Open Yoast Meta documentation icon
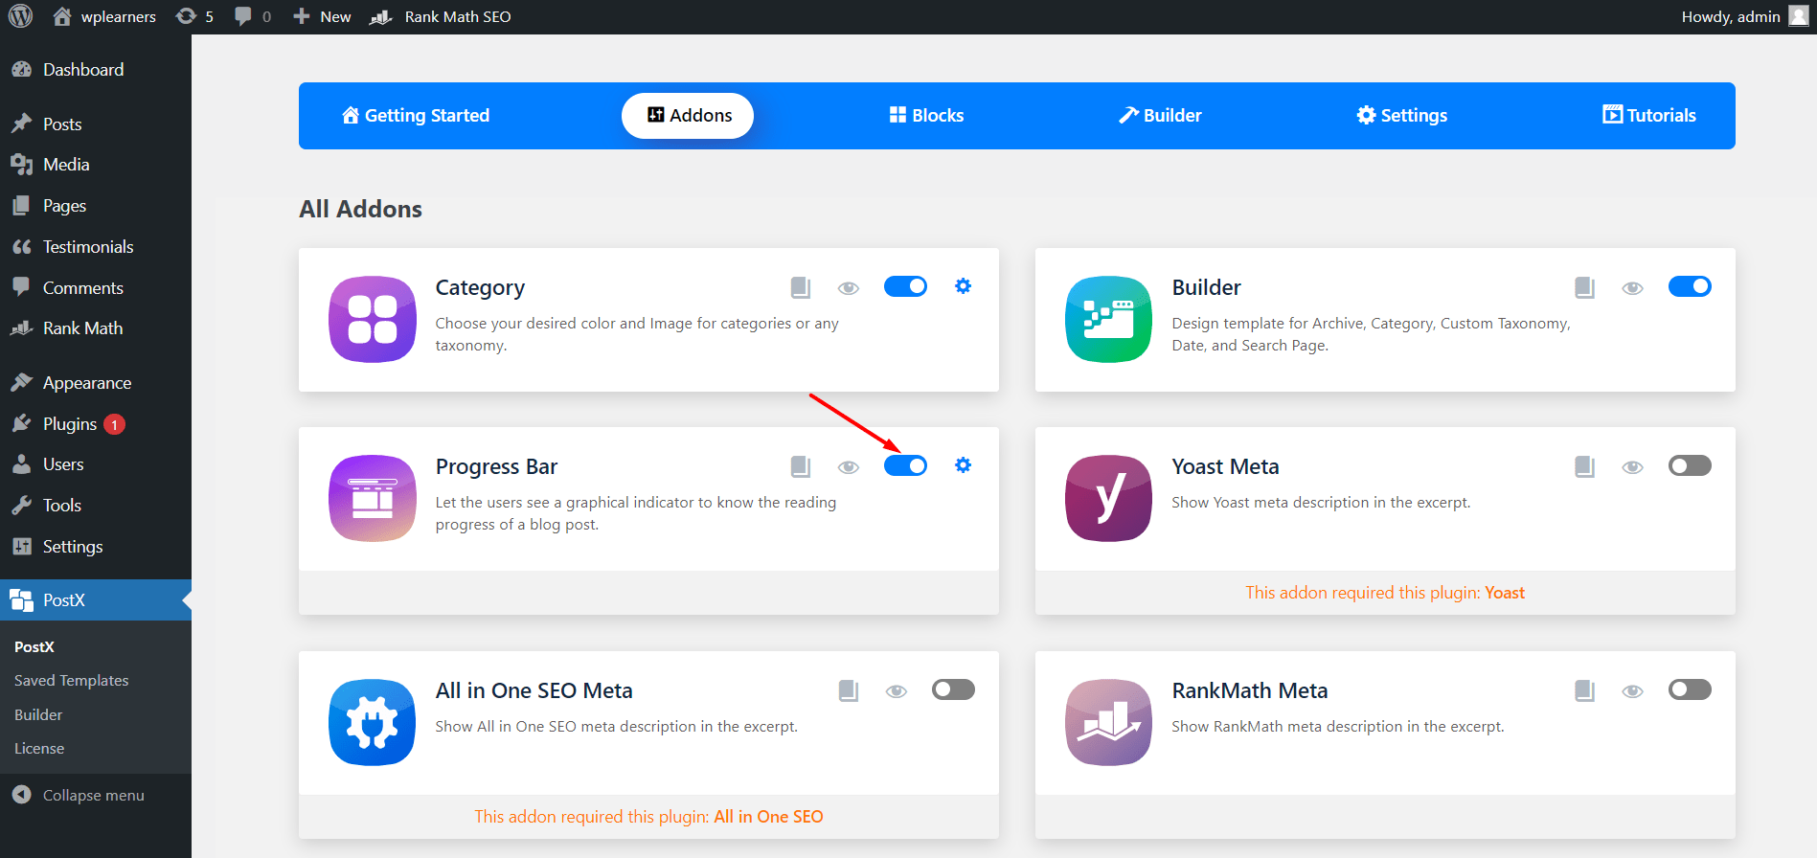The width and height of the screenshot is (1817, 858). 1585,466
